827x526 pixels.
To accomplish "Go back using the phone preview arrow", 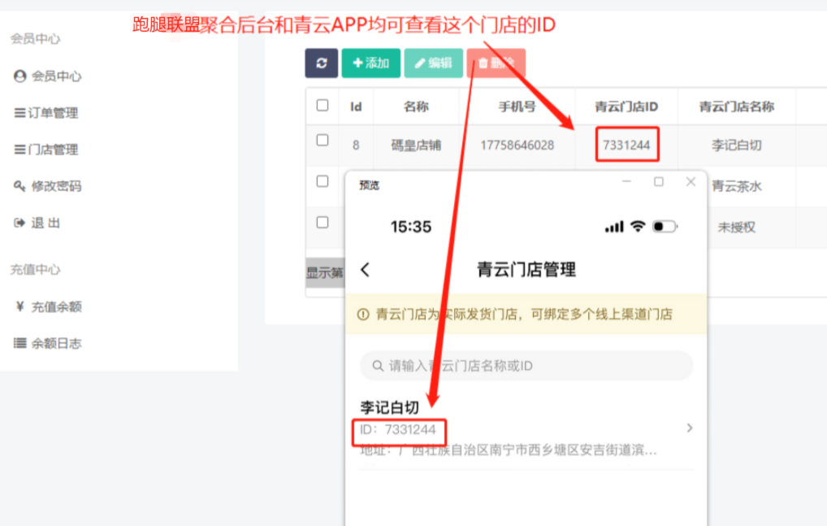I will (x=365, y=270).
